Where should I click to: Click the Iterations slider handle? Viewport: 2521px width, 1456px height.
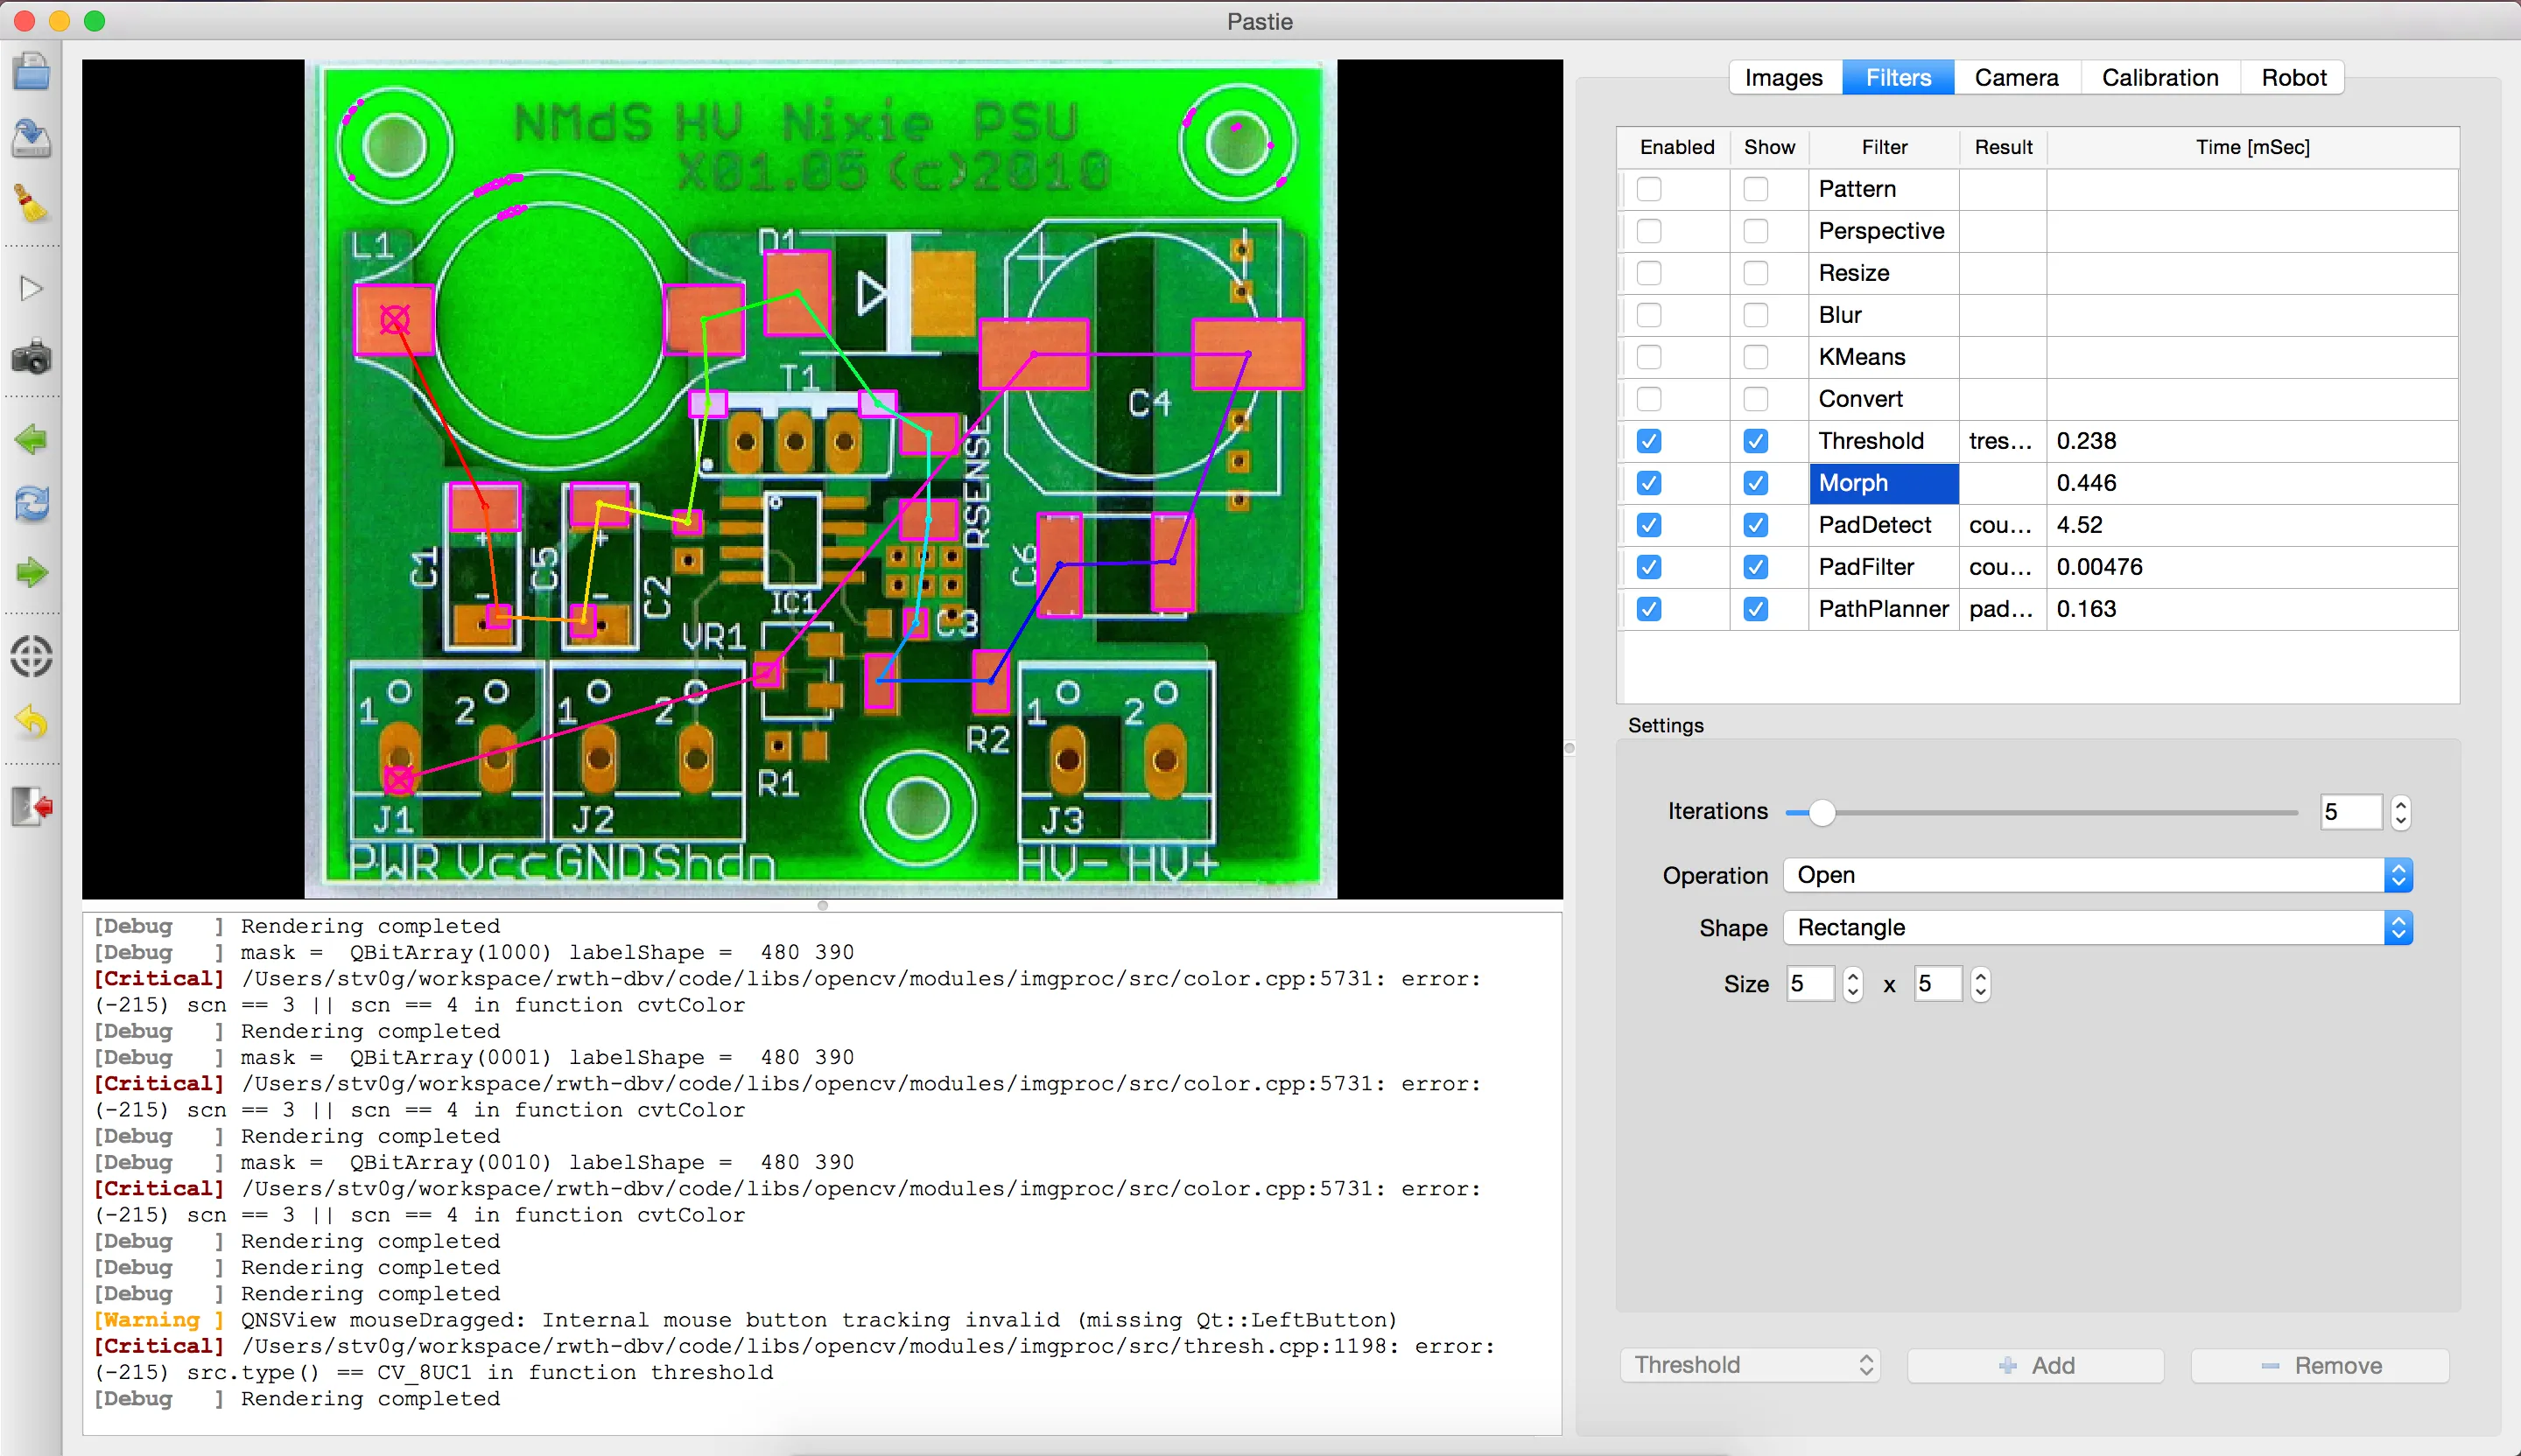point(1822,812)
